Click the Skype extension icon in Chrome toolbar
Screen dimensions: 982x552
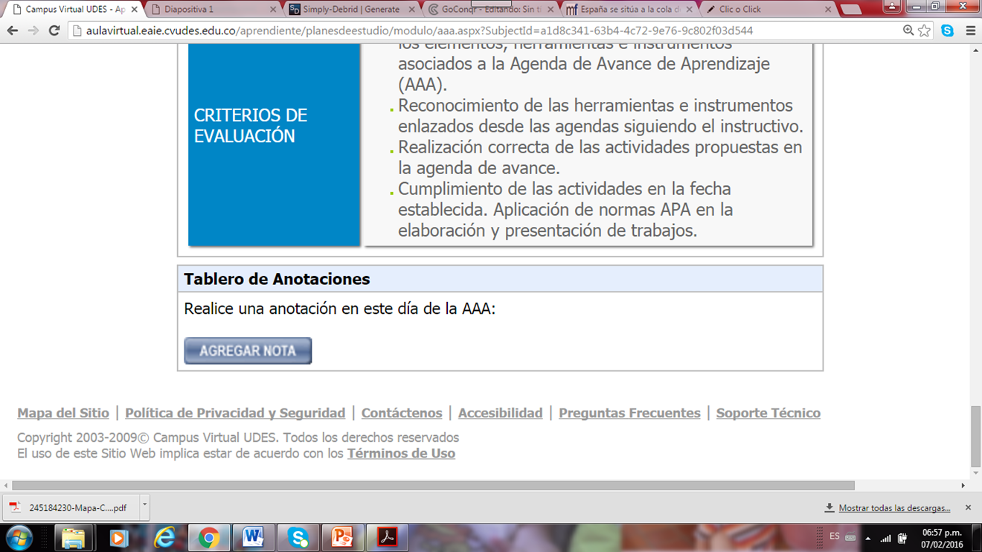click(947, 31)
